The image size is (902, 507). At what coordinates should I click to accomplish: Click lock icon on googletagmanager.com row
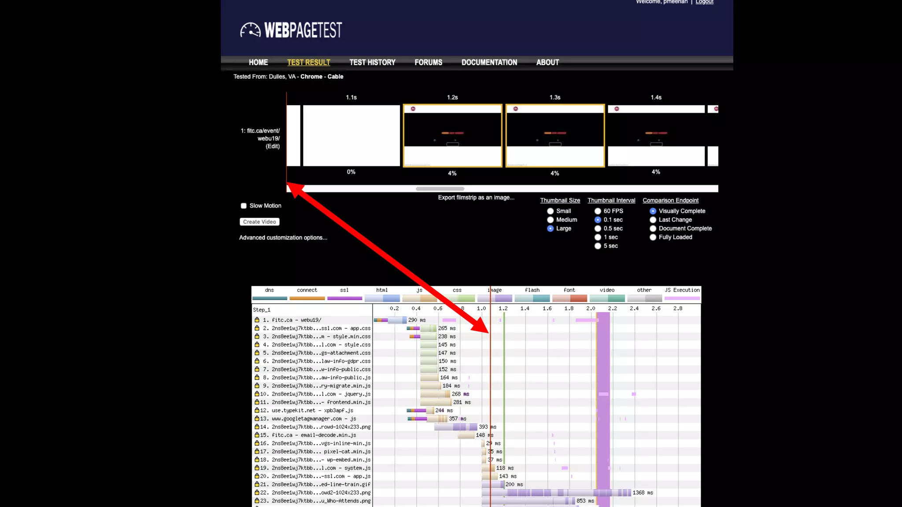click(257, 419)
